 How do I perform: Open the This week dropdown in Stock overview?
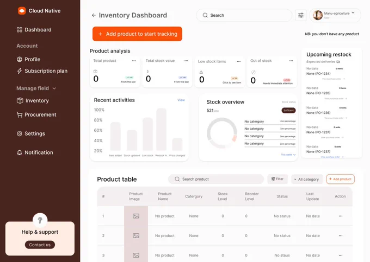288,155
